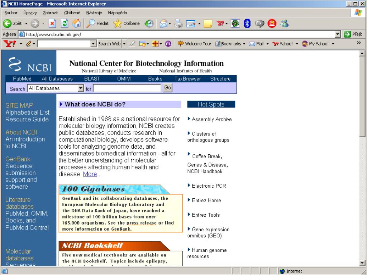The height and width of the screenshot is (275, 367).
Task: Click the Edit page toolbar icon
Action: pos(191,24)
